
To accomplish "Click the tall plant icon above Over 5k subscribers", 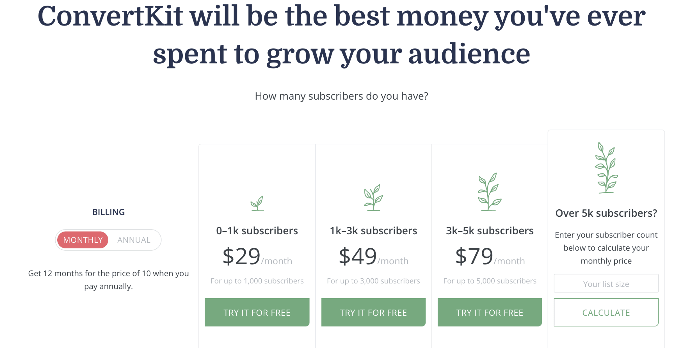I will pos(606,168).
